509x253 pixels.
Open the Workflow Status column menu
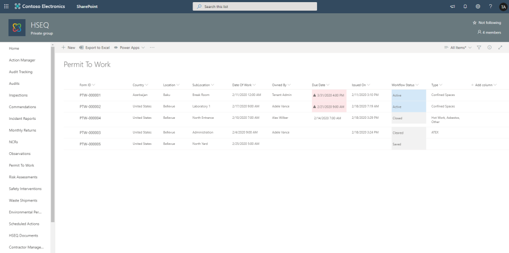click(405, 85)
